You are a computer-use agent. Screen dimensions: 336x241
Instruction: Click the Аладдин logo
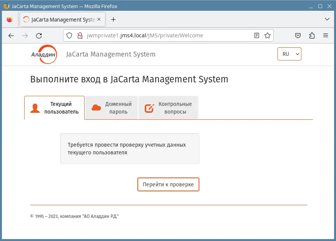[44, 54]
